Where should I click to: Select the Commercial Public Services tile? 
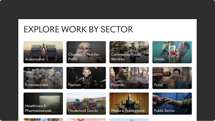(x=129, y=52)
